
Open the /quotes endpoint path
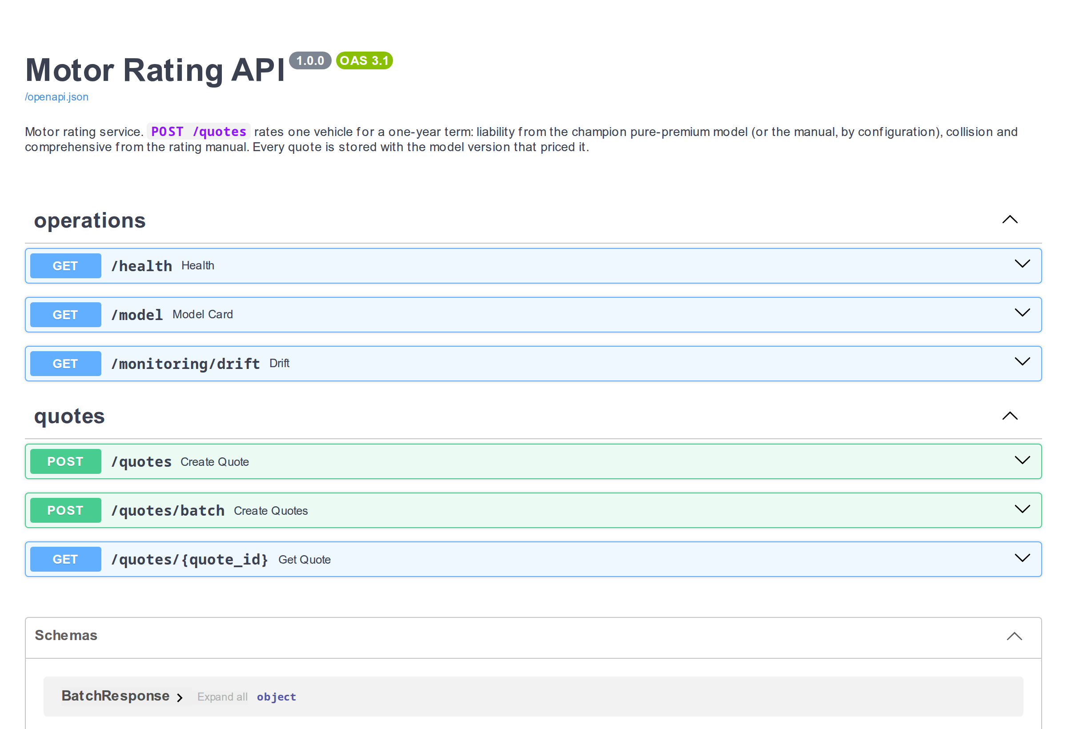(141, 462)
